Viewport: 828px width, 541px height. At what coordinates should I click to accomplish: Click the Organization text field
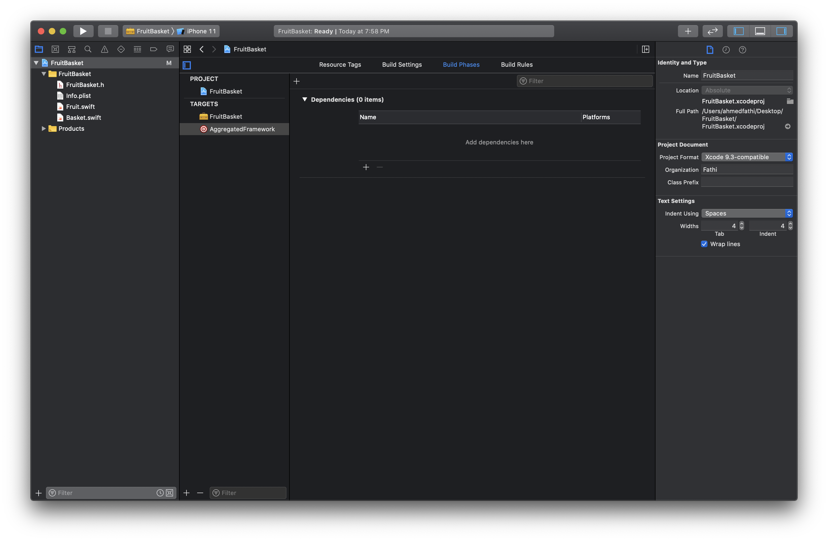747,170
